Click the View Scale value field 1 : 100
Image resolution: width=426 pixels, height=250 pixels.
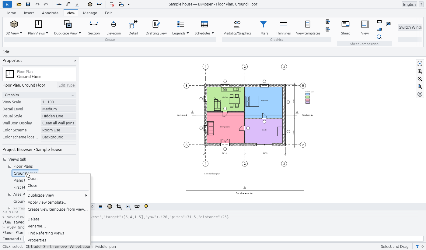58,102
